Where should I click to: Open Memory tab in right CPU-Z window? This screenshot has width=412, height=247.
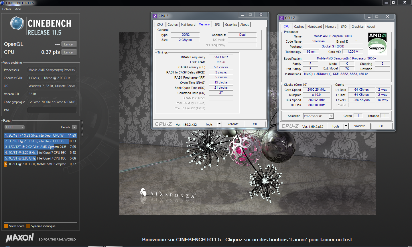(x=331, y=27)
